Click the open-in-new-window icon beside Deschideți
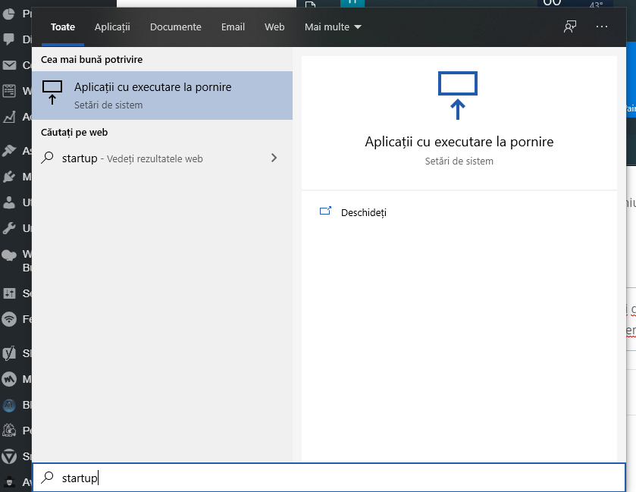This screenshot has width=636, height=492. point(326,212)
